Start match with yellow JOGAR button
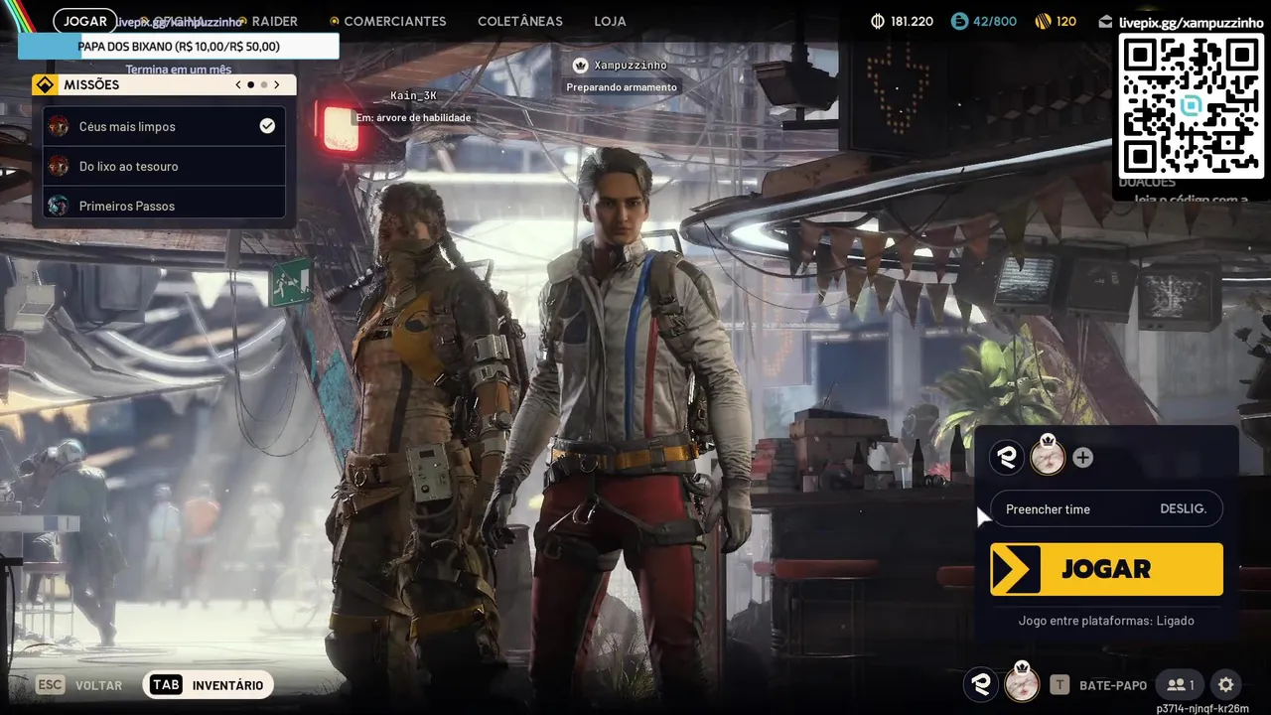Viewport: 1271px width, 715px height. click(1106, 569)
